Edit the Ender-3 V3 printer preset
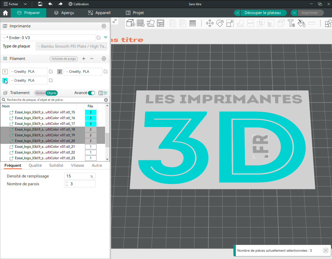332x259 pixels. coord(99,38)
